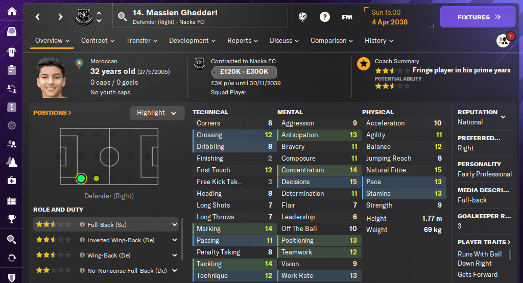The image size is (523, 283).
Task: Go to the Home screen in sidebar
Action: click(x=11, y=11)
